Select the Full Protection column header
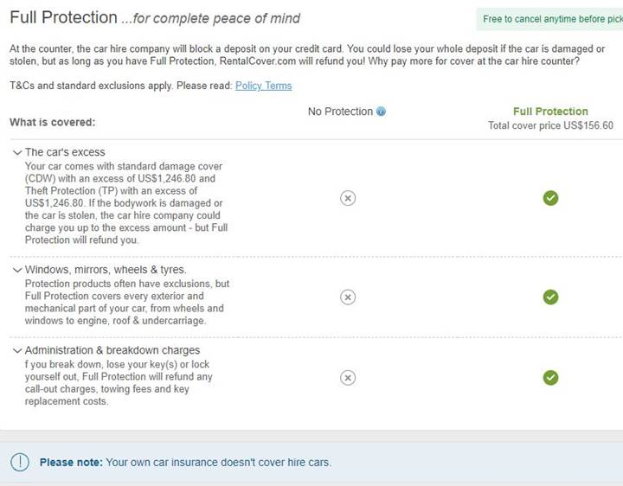 (x=550, y=112)
